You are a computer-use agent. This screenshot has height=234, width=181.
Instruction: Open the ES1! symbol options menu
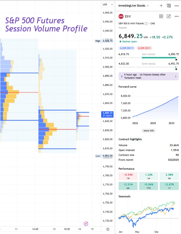click(x=176, y=16)
